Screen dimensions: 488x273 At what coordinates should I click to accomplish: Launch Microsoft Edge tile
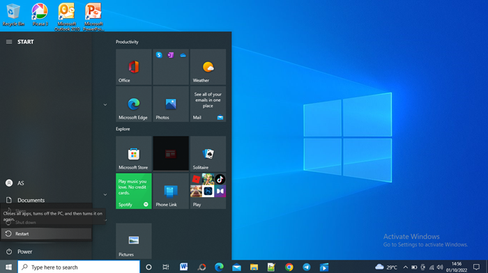click(134, 104)
